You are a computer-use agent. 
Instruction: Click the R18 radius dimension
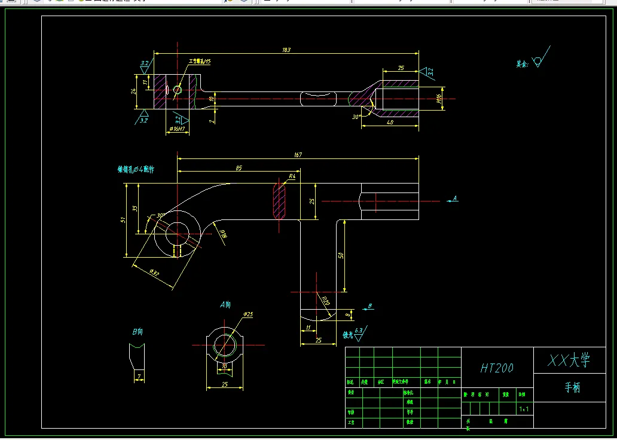tap(223, 234)
